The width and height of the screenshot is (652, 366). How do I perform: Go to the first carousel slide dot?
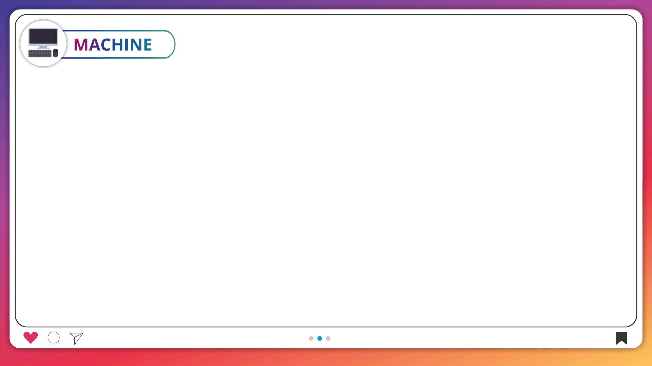[x=311, y=338]
